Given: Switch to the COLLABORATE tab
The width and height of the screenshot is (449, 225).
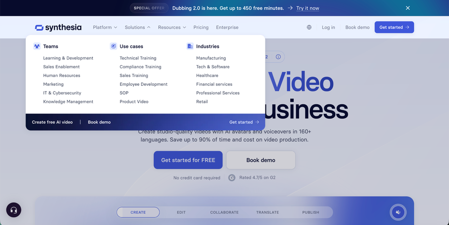Looking at the screenshot, I should pos(224,212).
